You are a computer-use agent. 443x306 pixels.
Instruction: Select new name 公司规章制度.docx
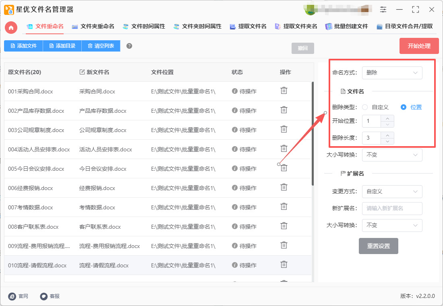103,130
